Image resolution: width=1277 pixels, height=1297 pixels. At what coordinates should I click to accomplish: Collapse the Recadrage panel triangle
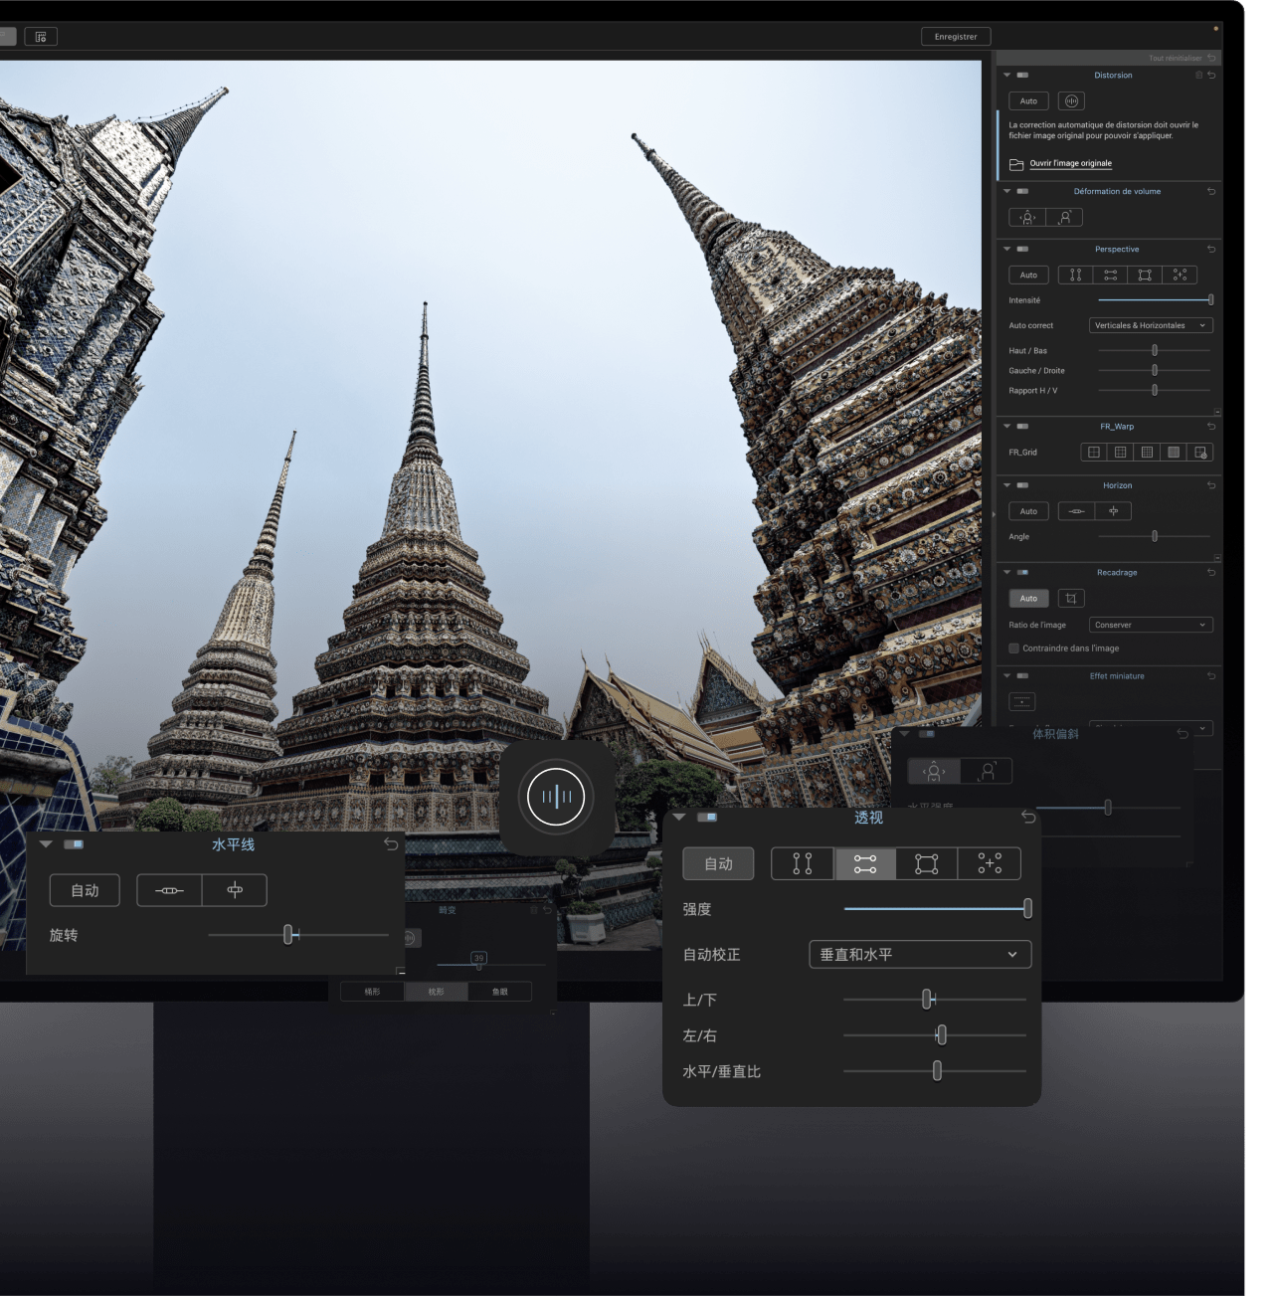point(1006,573)
